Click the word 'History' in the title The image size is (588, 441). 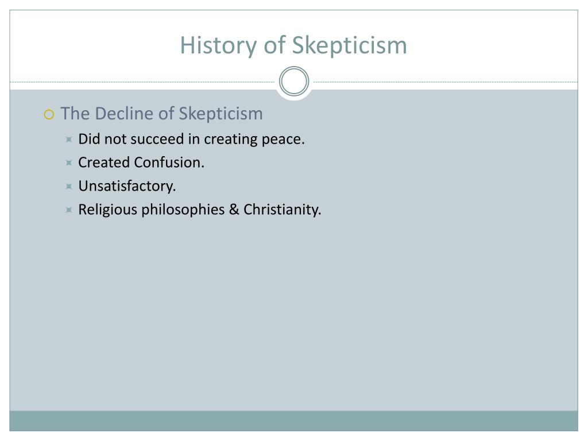point(218,46)
